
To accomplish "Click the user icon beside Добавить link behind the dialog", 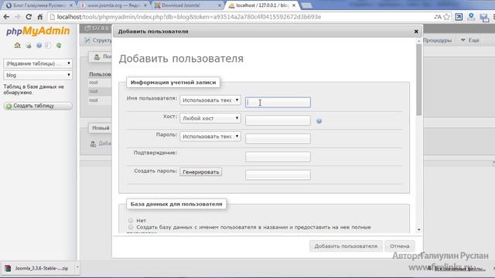I will [x=93, y=144].
